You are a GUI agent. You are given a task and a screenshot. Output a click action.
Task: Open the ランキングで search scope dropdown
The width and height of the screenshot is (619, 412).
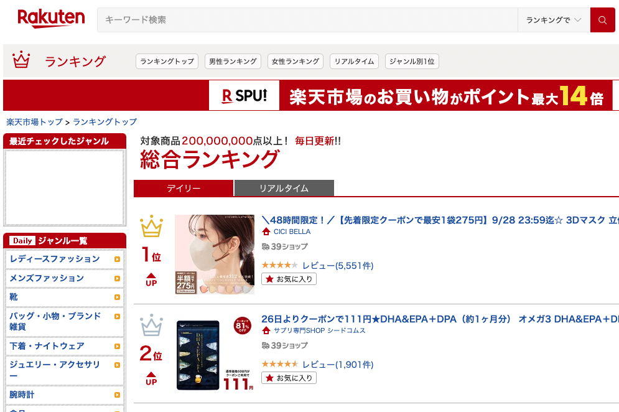tap(554, 20)
